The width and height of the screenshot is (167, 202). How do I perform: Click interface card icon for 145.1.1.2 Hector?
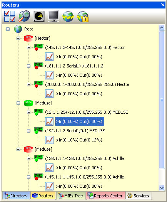[x=38, y=47]
